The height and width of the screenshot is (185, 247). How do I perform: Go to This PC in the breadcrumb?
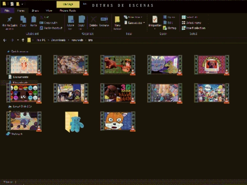click(x=41, y=40)
